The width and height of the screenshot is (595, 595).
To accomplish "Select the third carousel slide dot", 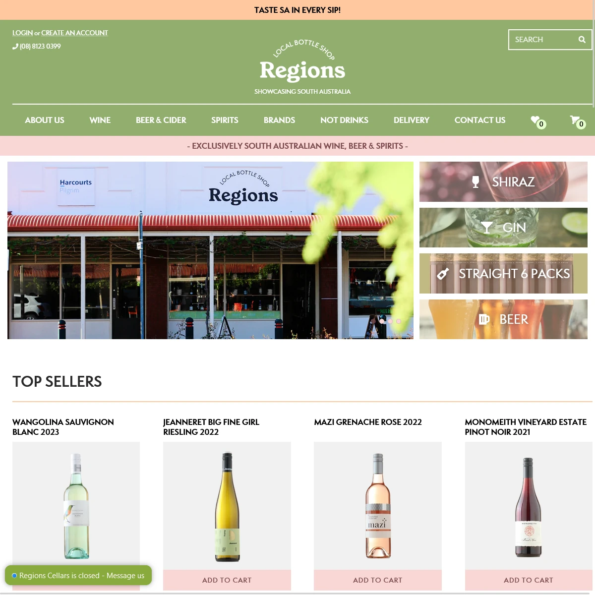I will (399, 321).
